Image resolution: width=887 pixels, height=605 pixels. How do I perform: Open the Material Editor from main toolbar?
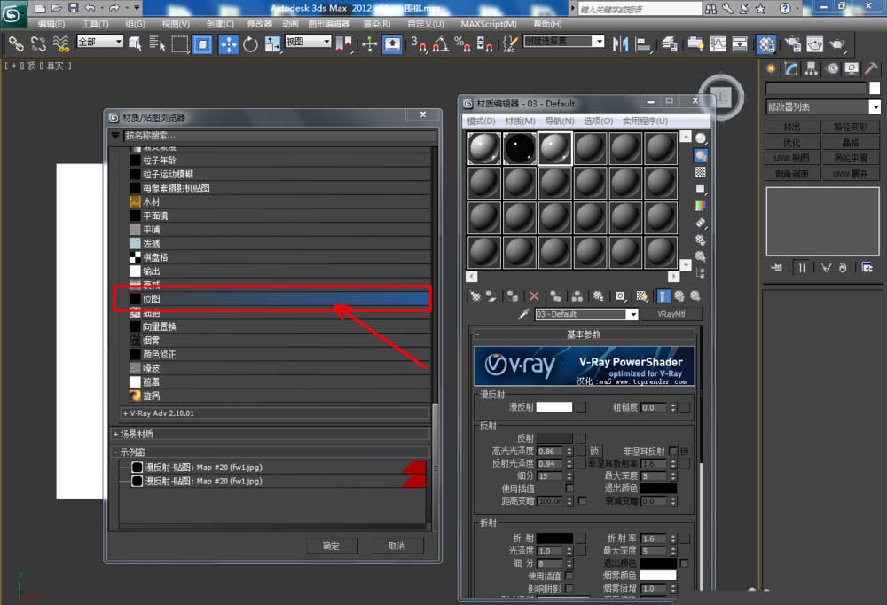[x=766, y=43]
